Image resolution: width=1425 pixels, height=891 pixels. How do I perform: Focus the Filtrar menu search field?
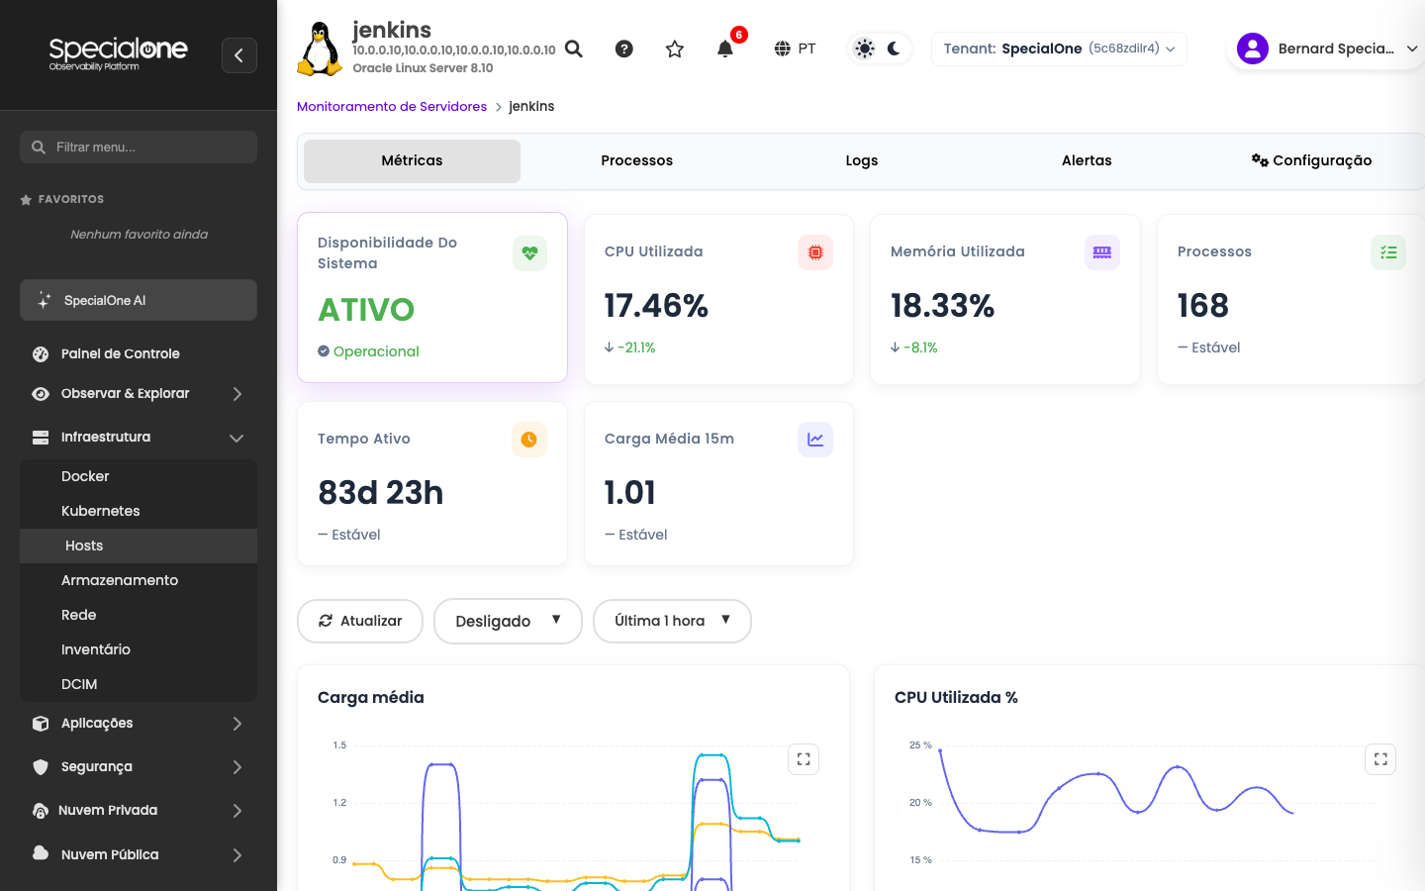[x=139, y=148]
